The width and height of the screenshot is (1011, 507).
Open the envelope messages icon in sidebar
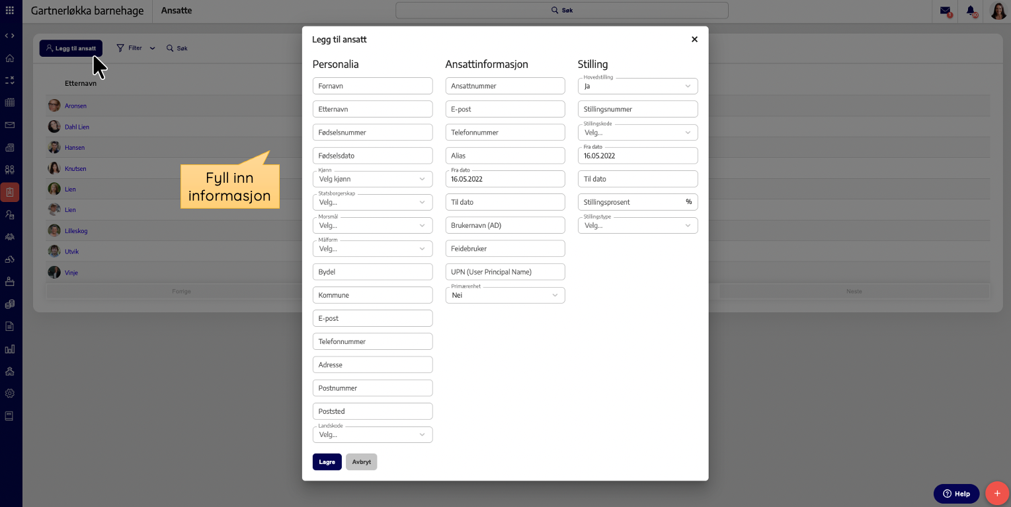click(10, 125)
